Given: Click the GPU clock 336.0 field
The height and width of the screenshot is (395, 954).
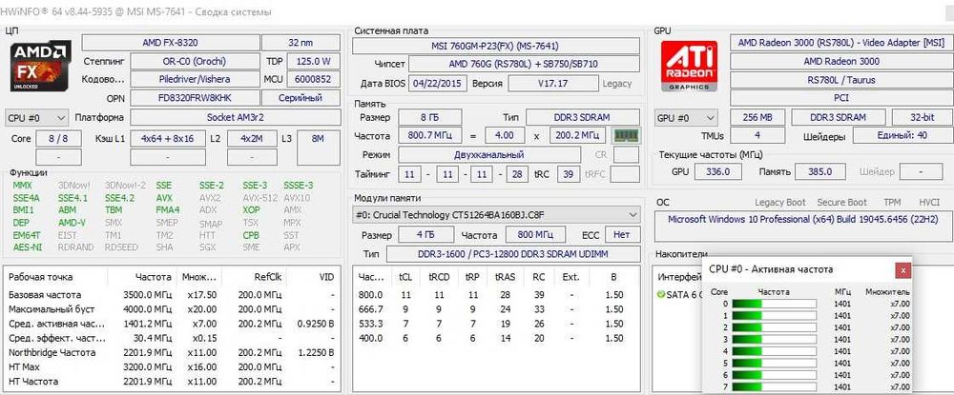Looking at the screenshot, I should click(x=717, y=172).
